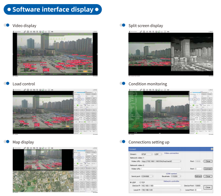Adjust the speed slider in Load control panel
Image resolution: width=221 pixels, height=196 pixels.
[x=85, y=92]
